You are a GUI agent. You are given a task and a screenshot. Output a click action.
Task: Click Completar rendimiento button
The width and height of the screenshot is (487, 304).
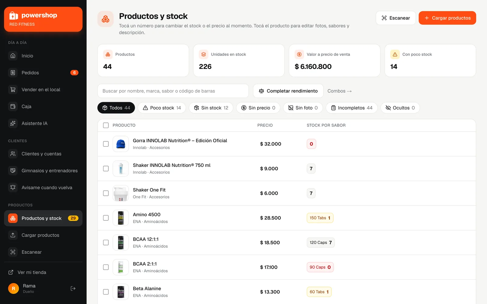(x=288, y=91)
